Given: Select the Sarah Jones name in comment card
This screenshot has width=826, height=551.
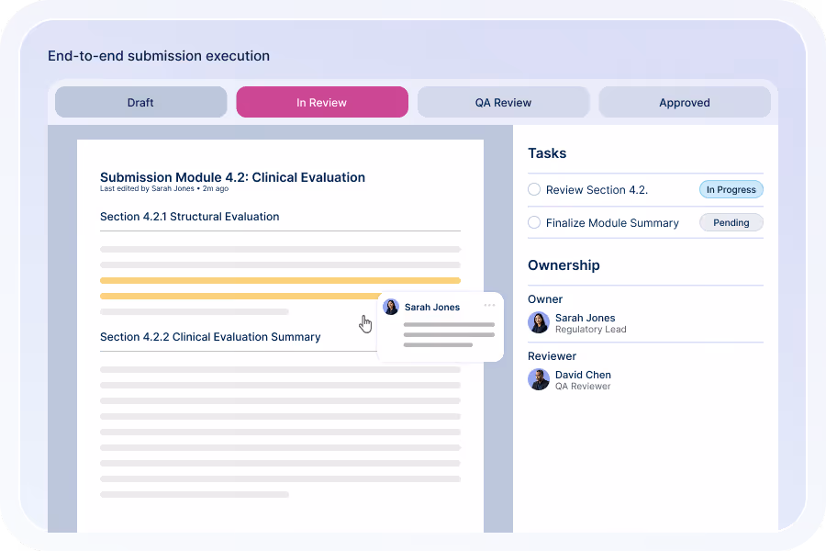Looking at the screenshot, I should (432, 307).
